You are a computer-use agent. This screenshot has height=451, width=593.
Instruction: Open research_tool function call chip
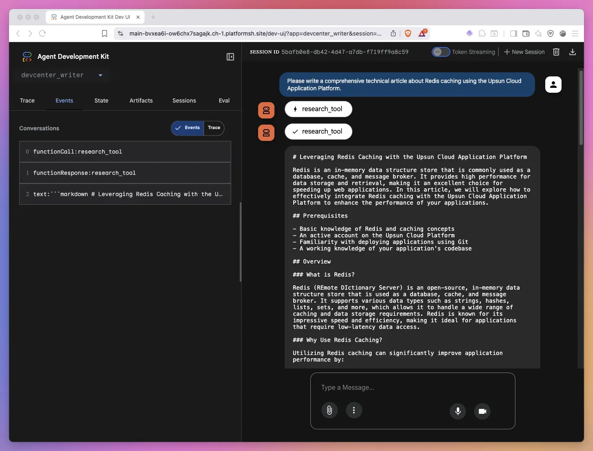click(319, 109)
